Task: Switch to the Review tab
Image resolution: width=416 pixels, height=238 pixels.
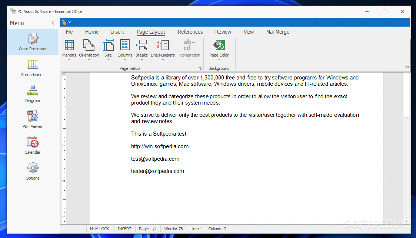Action: [x=223, y=32]
